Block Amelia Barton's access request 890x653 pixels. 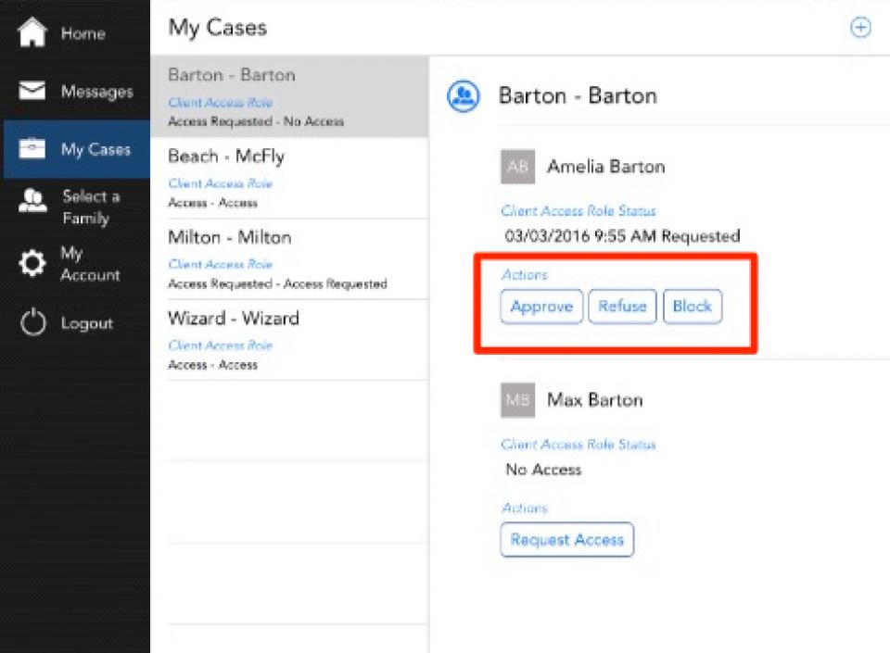point(693,307)
